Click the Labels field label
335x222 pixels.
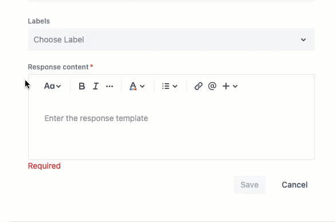coord(39,21)
